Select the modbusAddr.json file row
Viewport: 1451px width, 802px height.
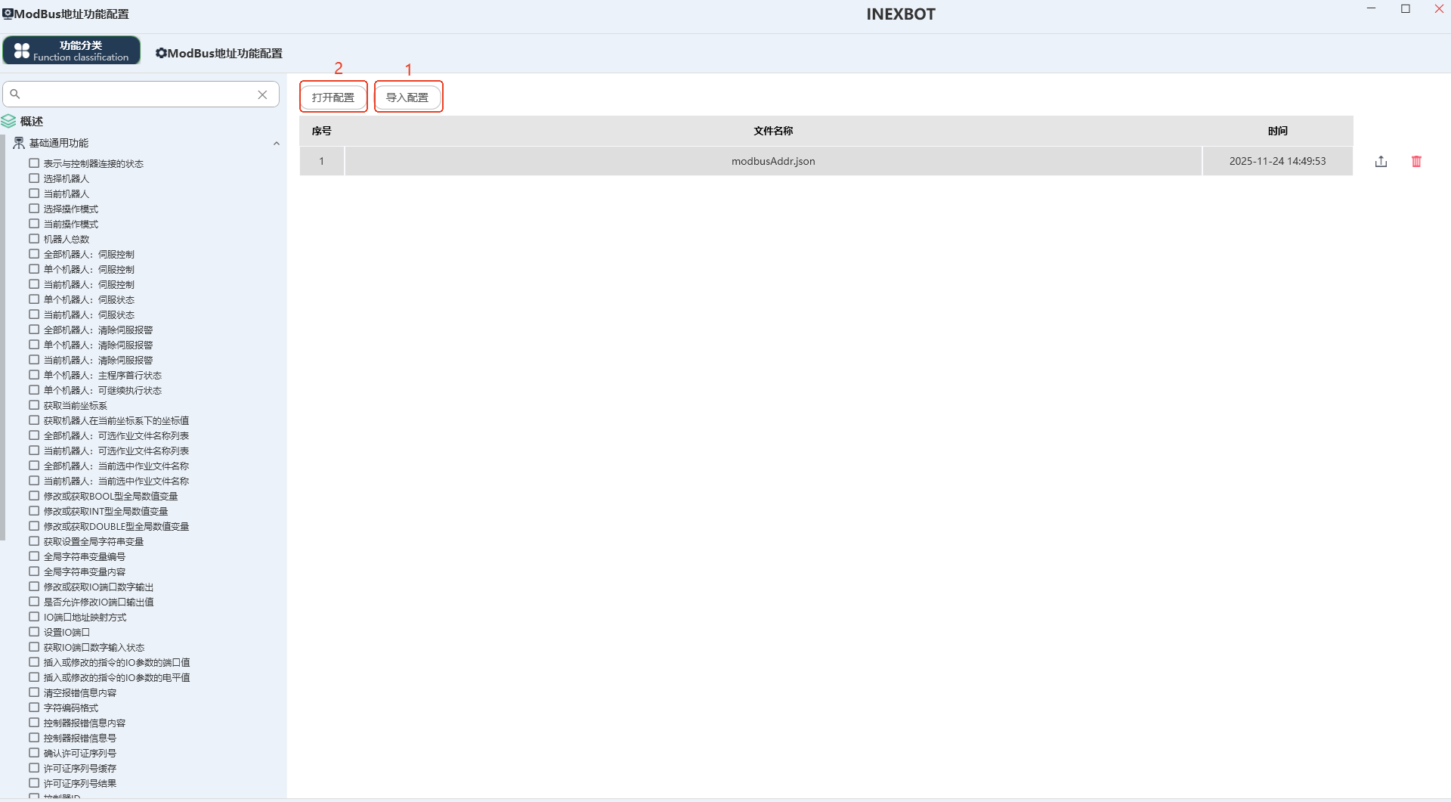[x=772, y=161]
